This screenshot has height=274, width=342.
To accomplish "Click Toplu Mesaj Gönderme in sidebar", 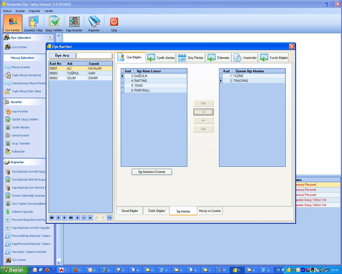I will click(x=26, y=75).
